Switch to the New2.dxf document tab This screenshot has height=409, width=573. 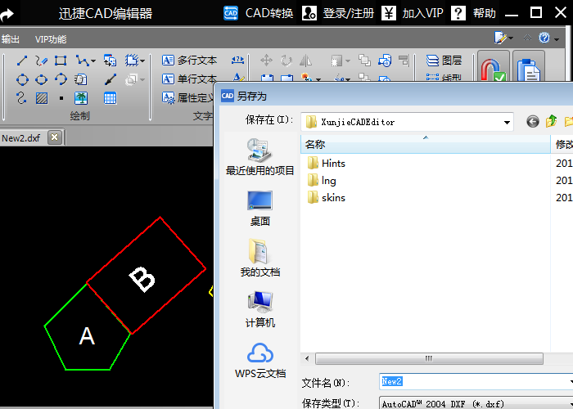click(21, 138)
